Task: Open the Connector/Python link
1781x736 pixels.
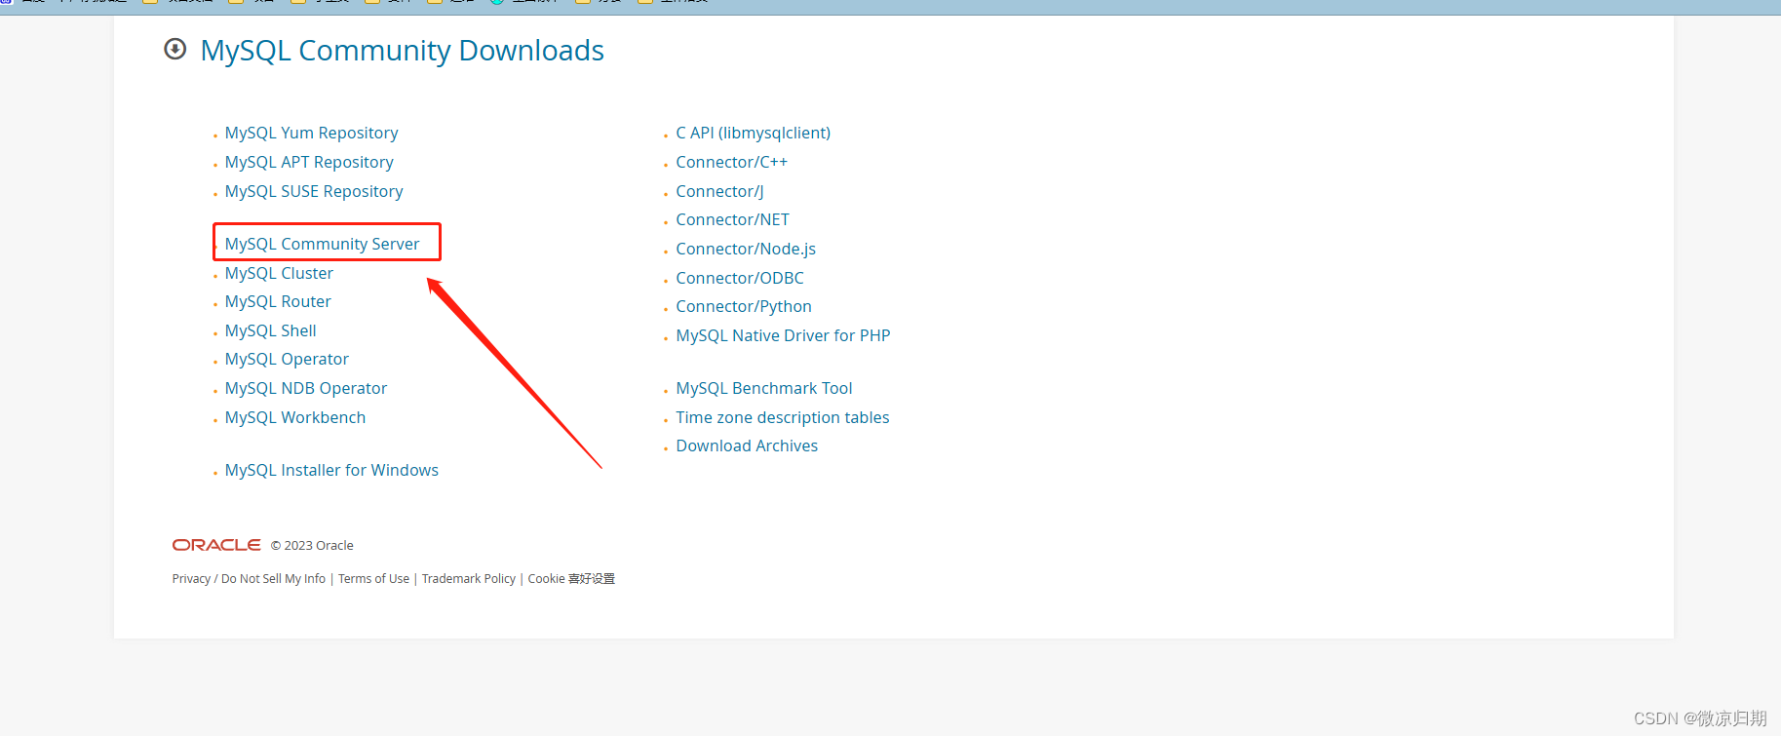Action: click(x=744, y=306)
